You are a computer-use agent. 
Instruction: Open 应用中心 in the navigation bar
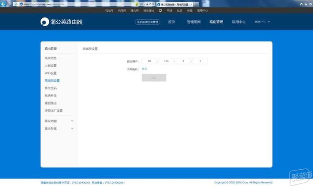pos(238,22)
